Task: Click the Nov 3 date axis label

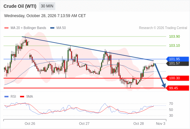Action: click(x=161, y=124)
